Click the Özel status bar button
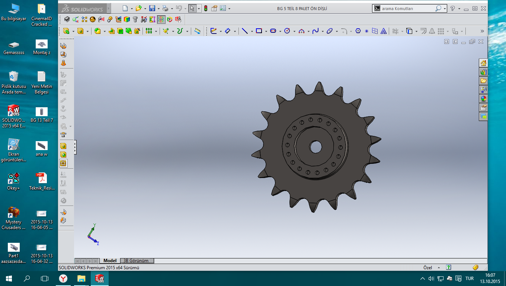The height and width of the screenshot is (286, 506). 427,267
